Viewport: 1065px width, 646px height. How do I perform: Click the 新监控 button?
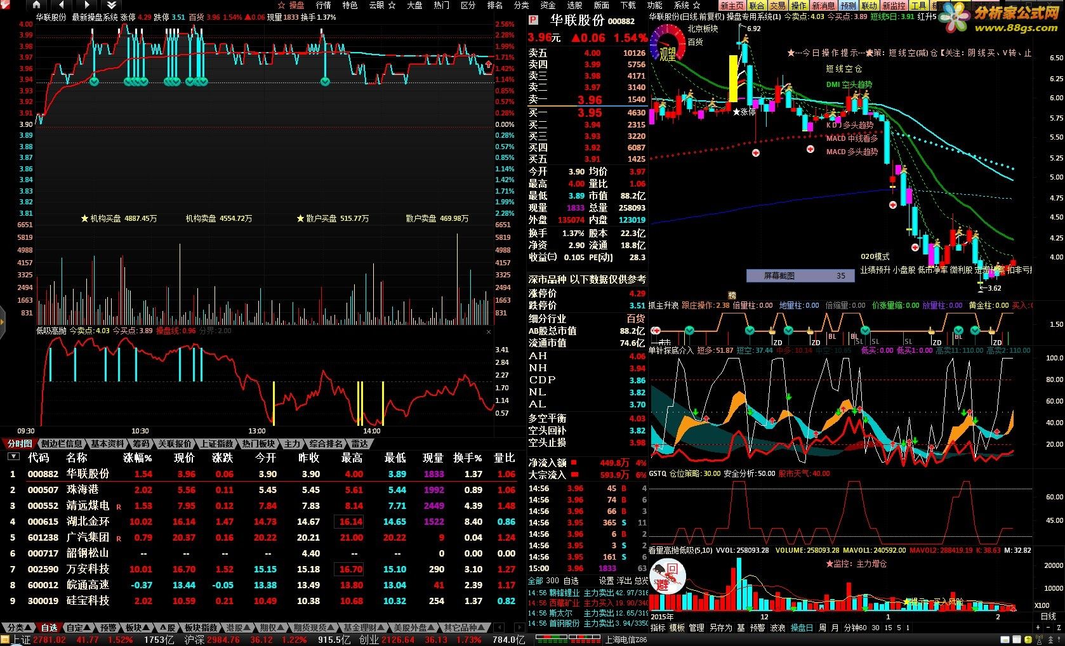click(894, 6)
